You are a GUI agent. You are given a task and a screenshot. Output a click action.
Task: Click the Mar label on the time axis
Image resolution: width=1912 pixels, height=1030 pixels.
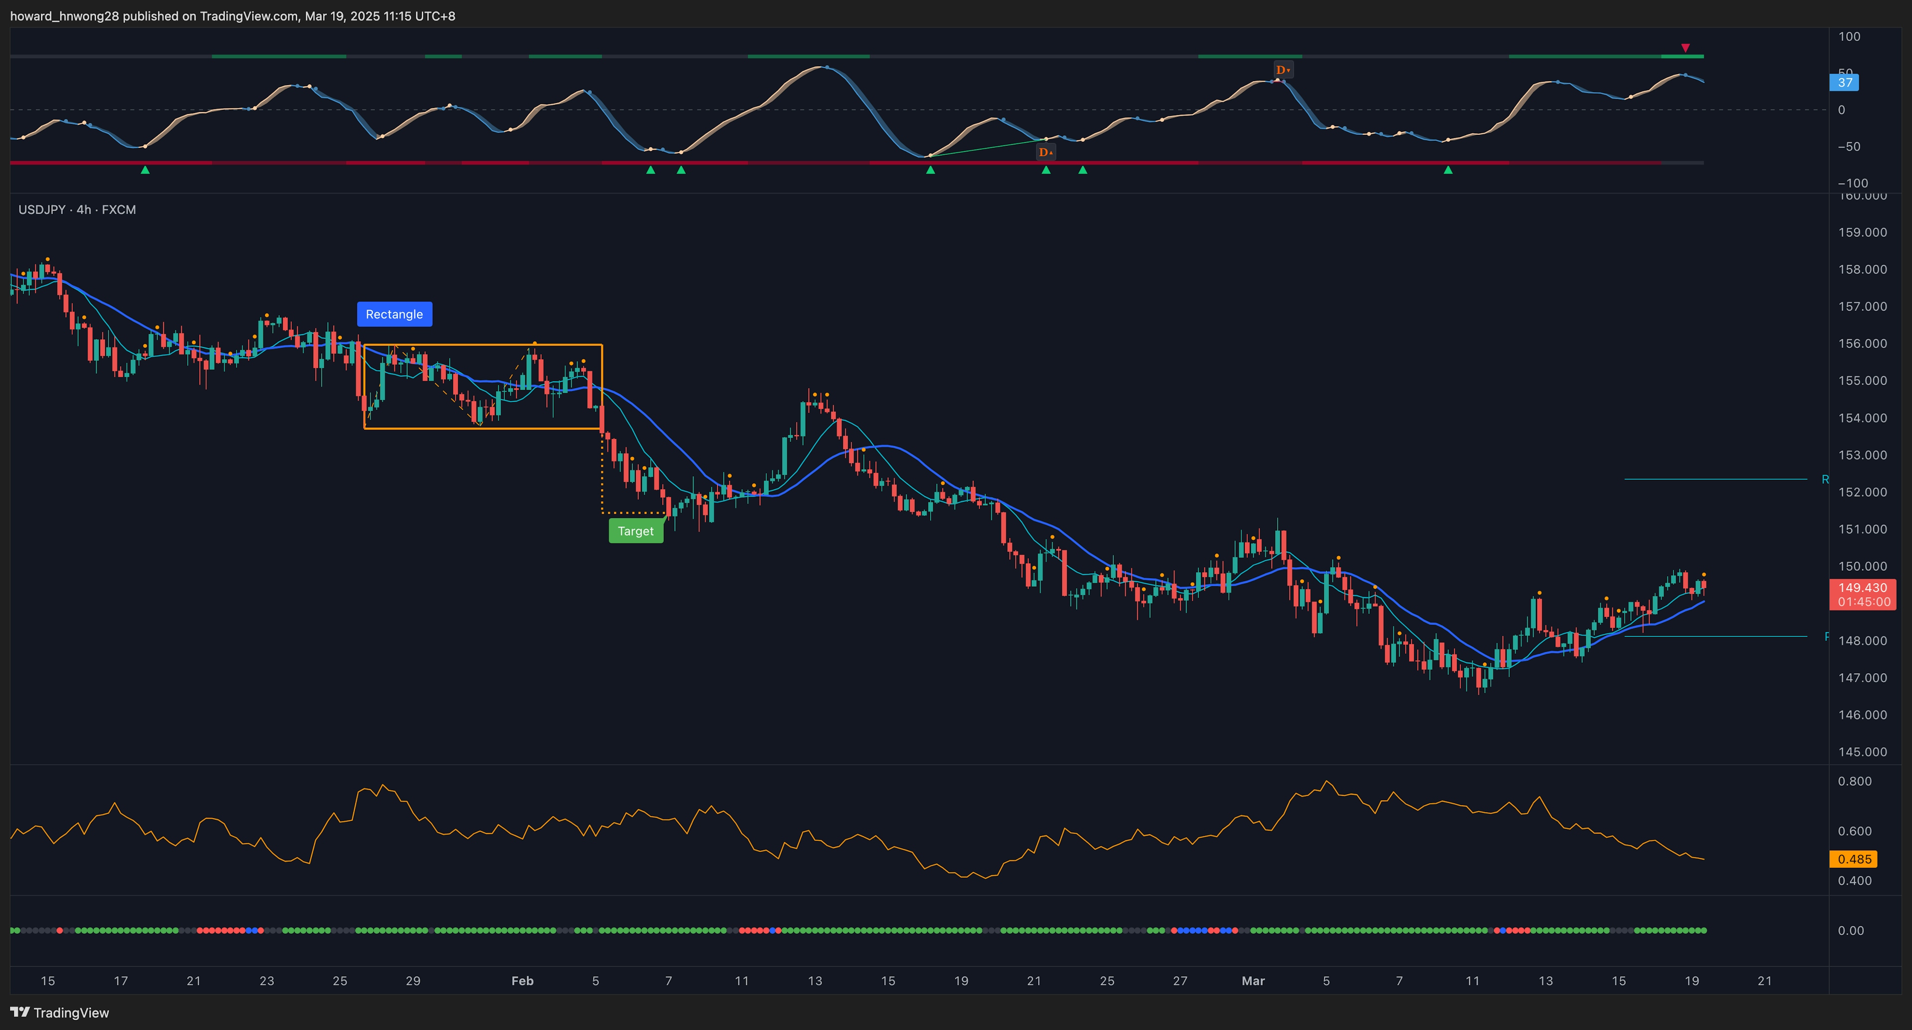1253,980
